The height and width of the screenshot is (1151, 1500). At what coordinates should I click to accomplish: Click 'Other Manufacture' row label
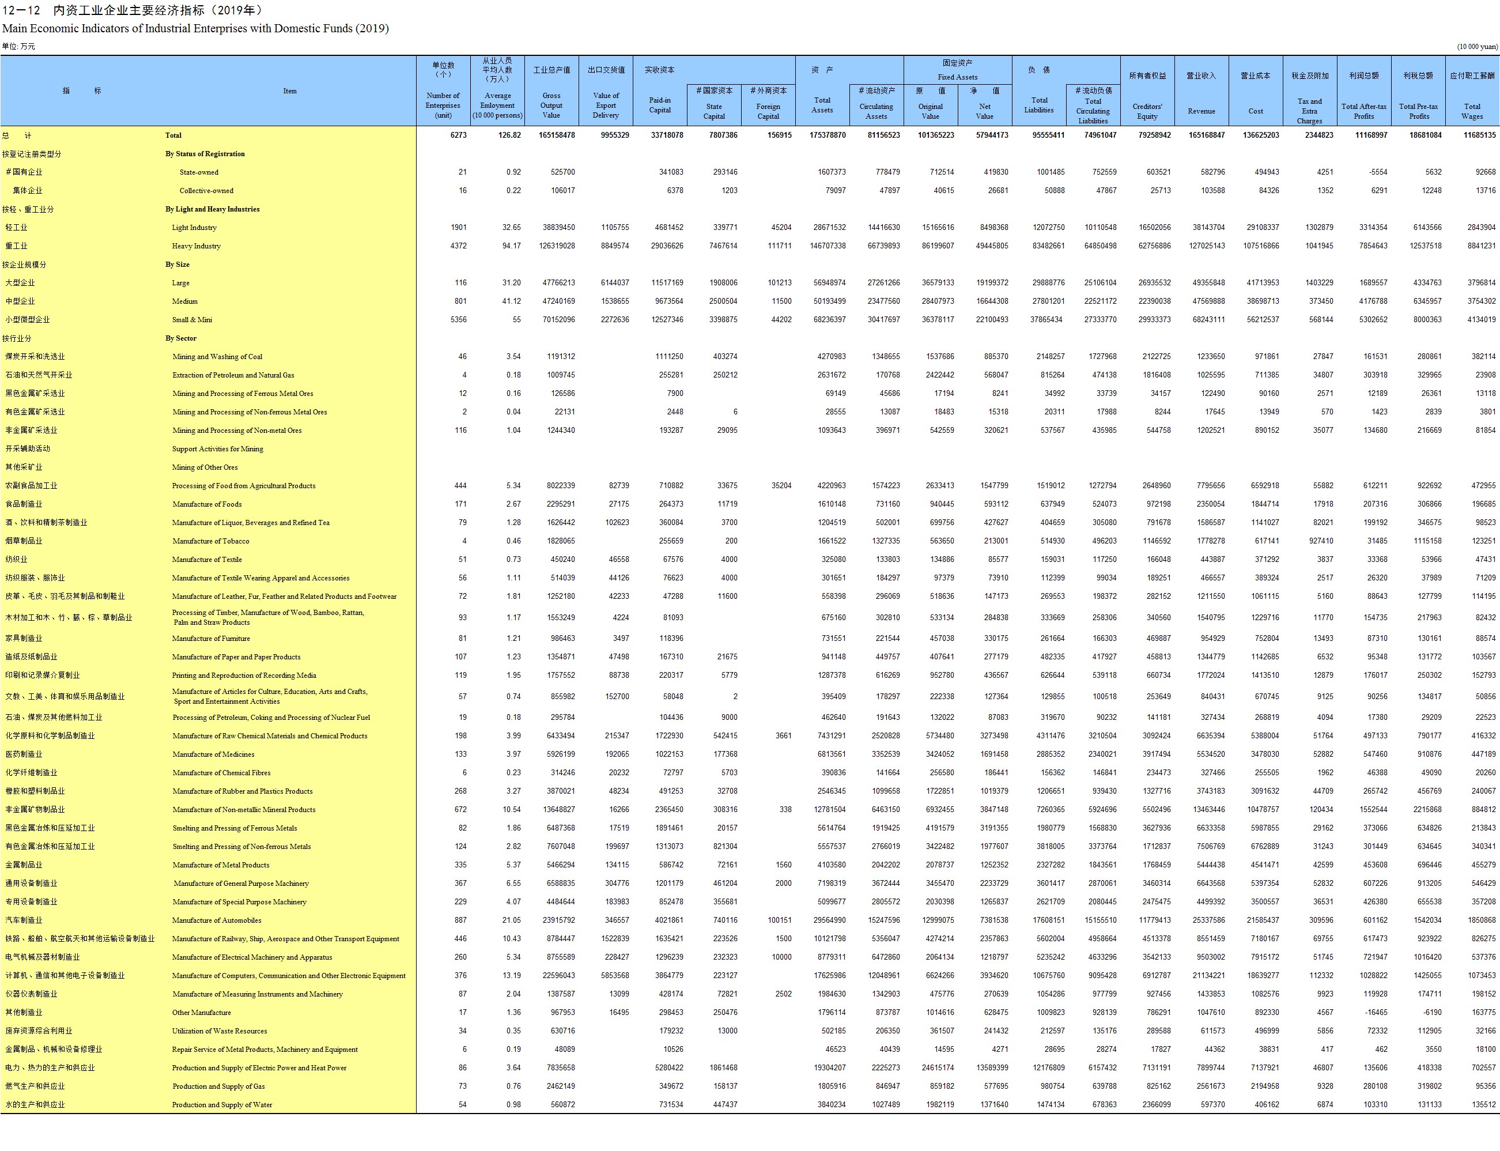201,1013
